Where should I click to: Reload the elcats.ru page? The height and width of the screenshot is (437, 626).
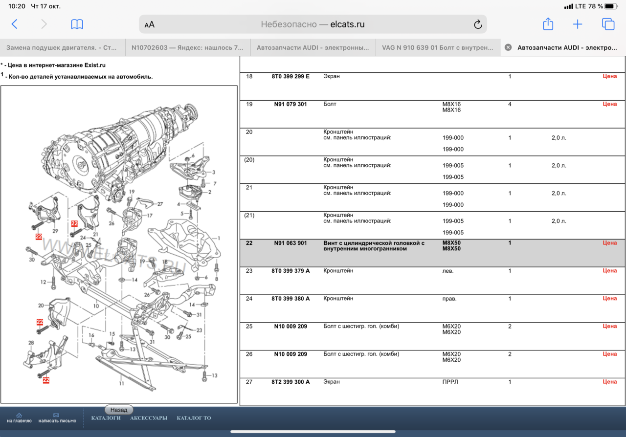pos(478,24)
